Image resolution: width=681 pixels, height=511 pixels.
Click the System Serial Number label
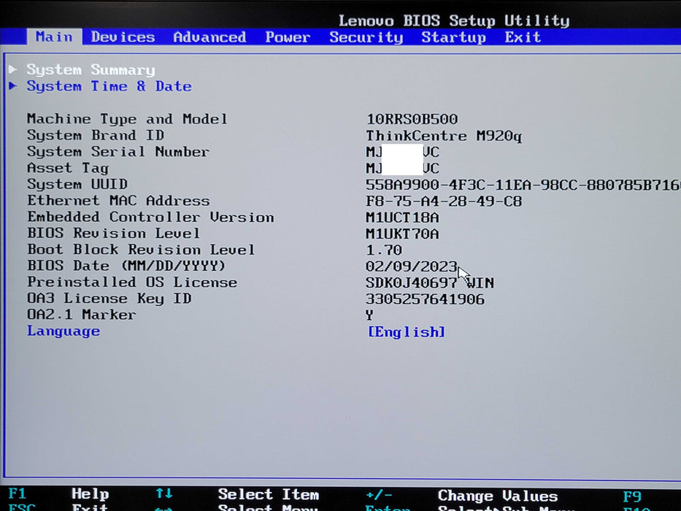coord(118,152)
